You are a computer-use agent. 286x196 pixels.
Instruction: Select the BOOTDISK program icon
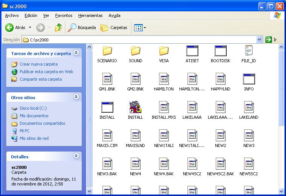221,51
